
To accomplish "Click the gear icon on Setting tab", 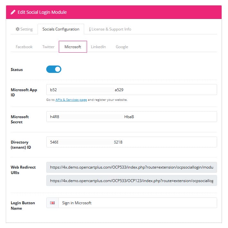I will (18, 29).
